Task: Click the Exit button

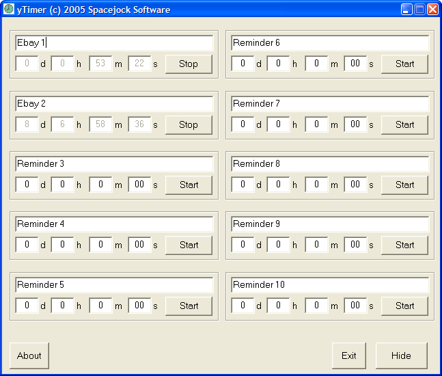Action: point(349,355)
